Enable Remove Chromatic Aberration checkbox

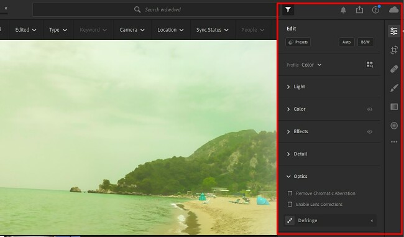point(290,193)
